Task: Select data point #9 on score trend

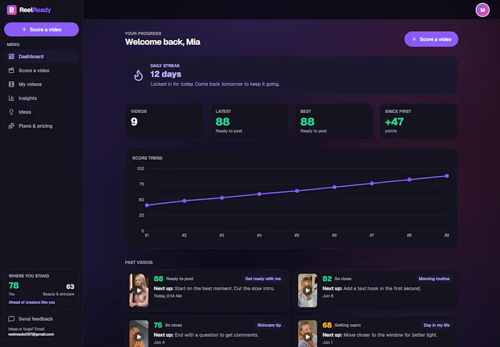Action: tap(447, 176)
